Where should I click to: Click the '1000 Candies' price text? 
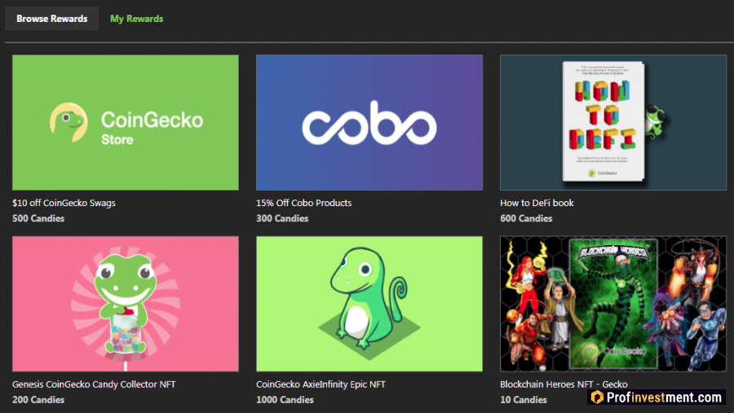pos(285,400)
